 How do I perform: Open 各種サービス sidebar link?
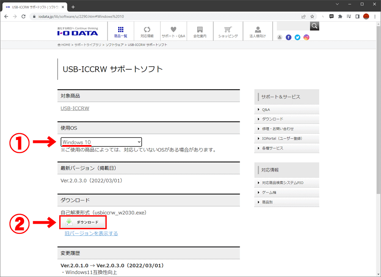coord(287,148)
